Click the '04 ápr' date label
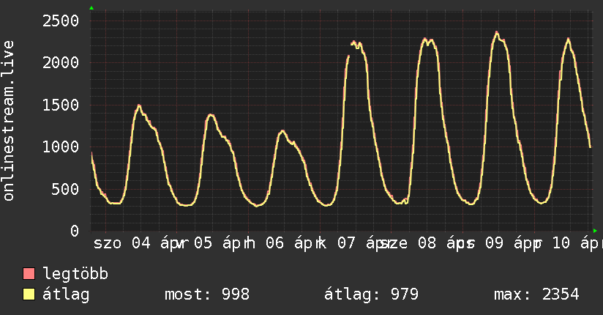 point(156,243)
